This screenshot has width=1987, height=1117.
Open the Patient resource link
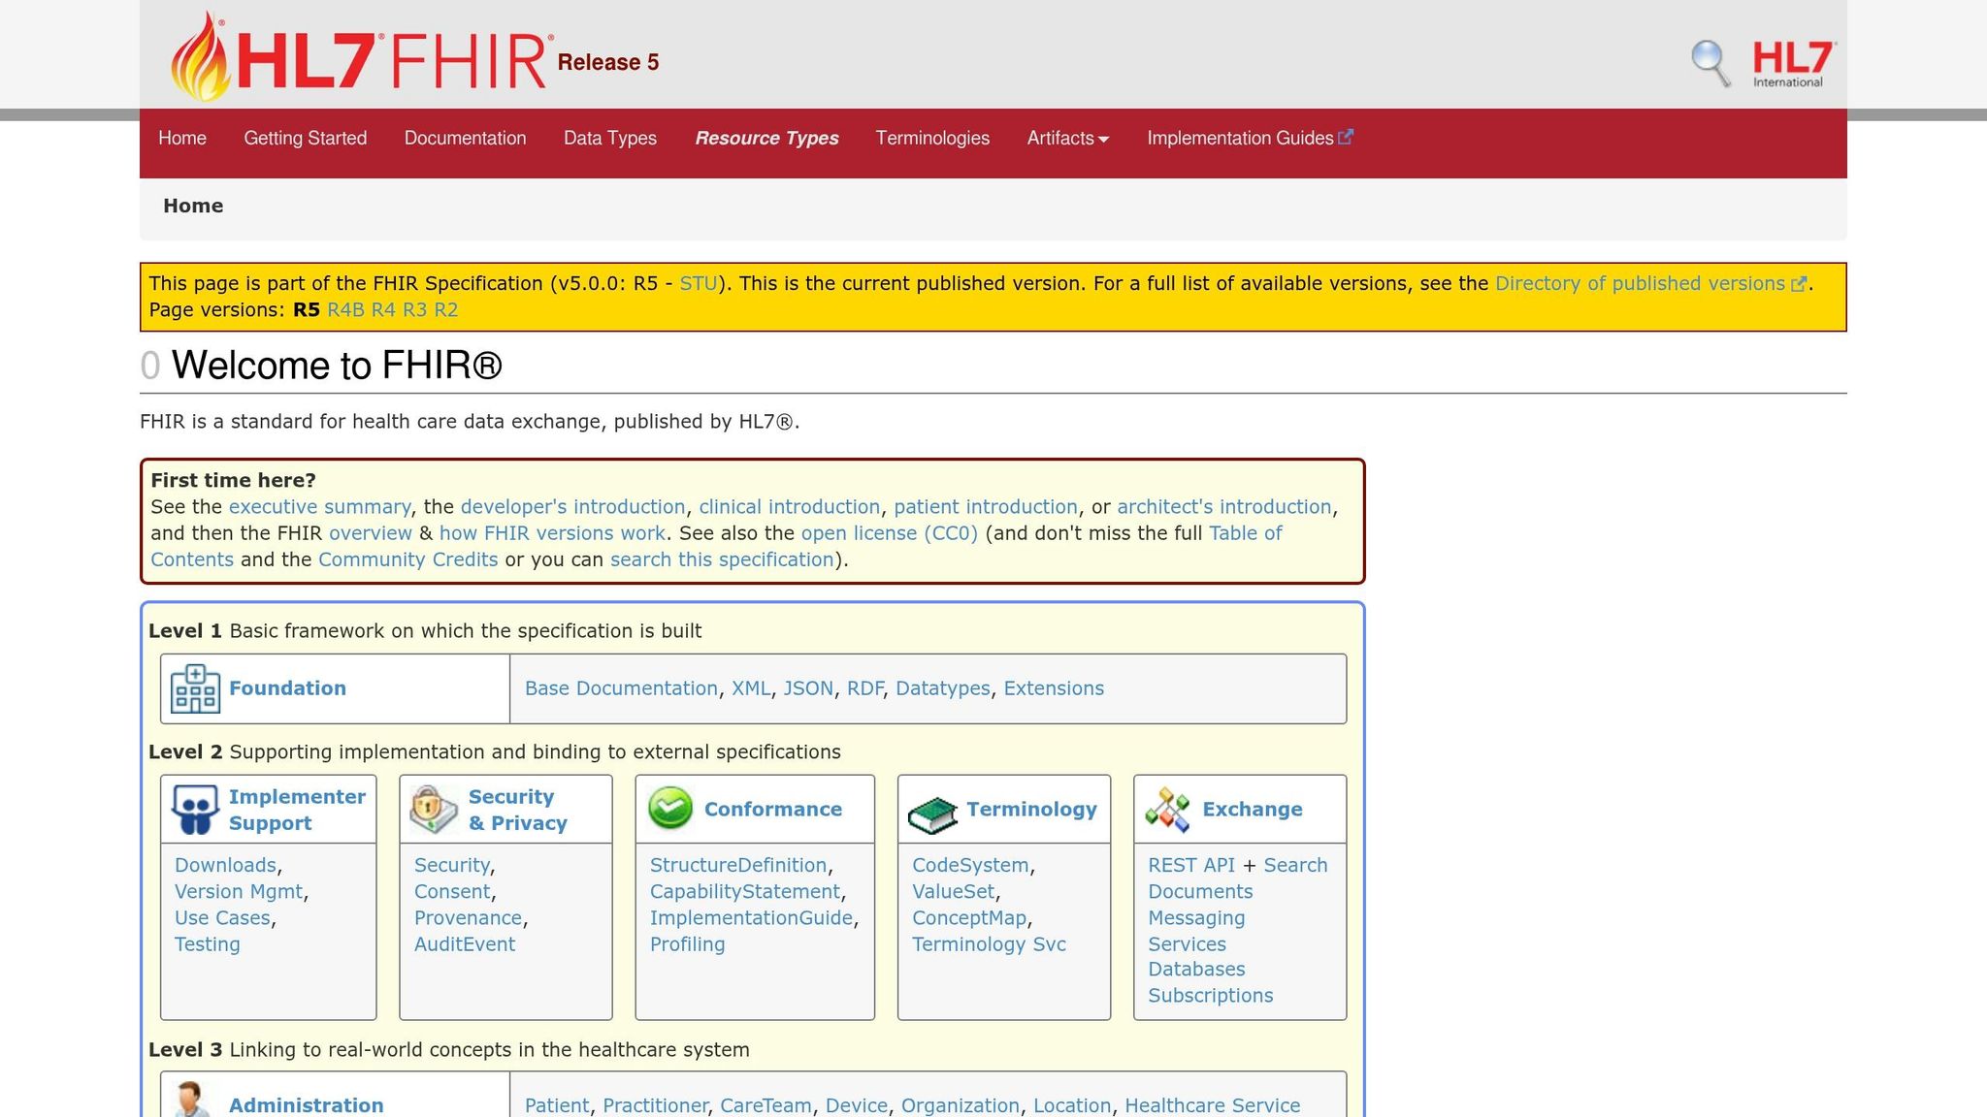pyautogui.click(x=556, y=1104)
